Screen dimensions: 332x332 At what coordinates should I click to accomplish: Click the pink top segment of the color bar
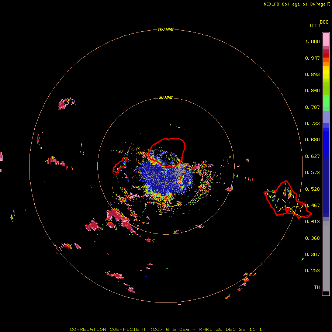tap(326, 39)
